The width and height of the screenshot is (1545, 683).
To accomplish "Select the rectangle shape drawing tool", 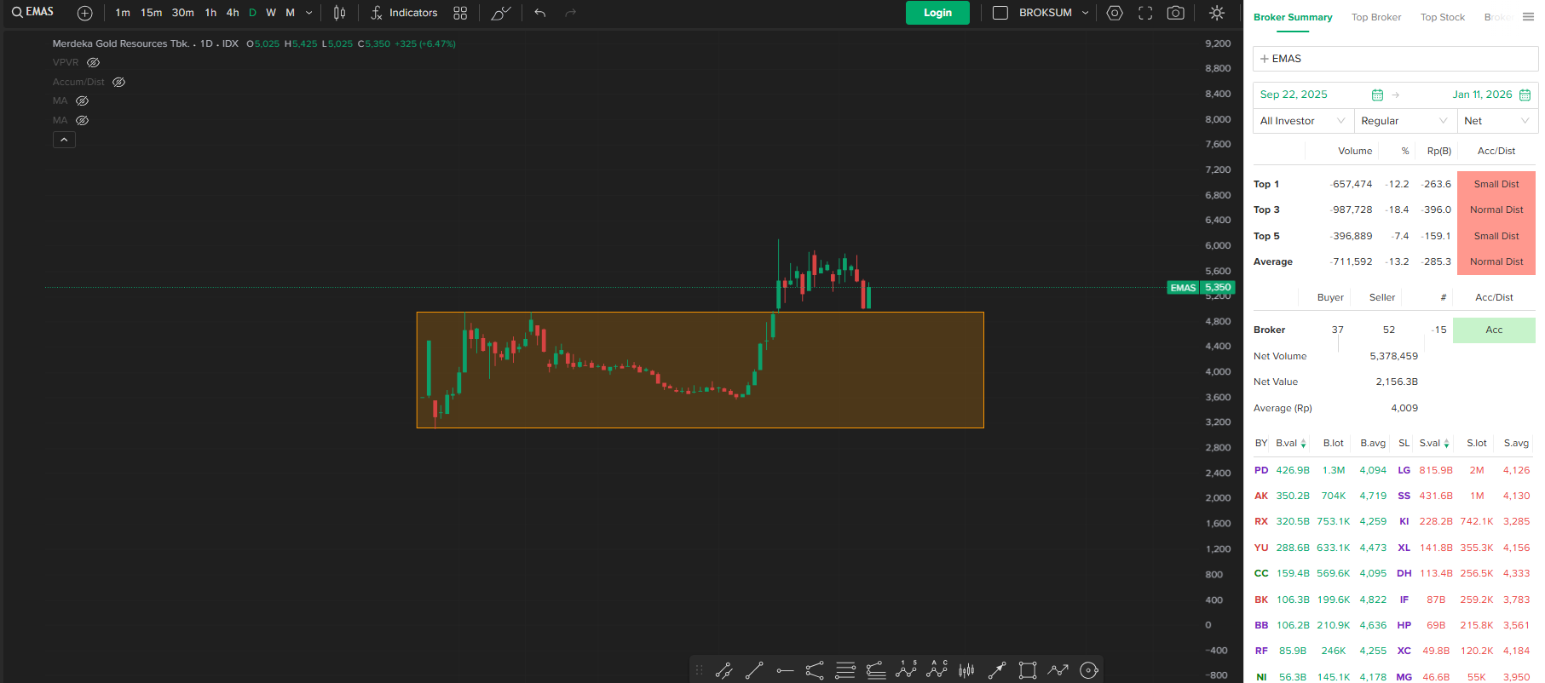I will point(1028,670).
